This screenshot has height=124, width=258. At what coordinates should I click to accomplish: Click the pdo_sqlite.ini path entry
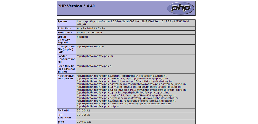click(x=160, y=90)
